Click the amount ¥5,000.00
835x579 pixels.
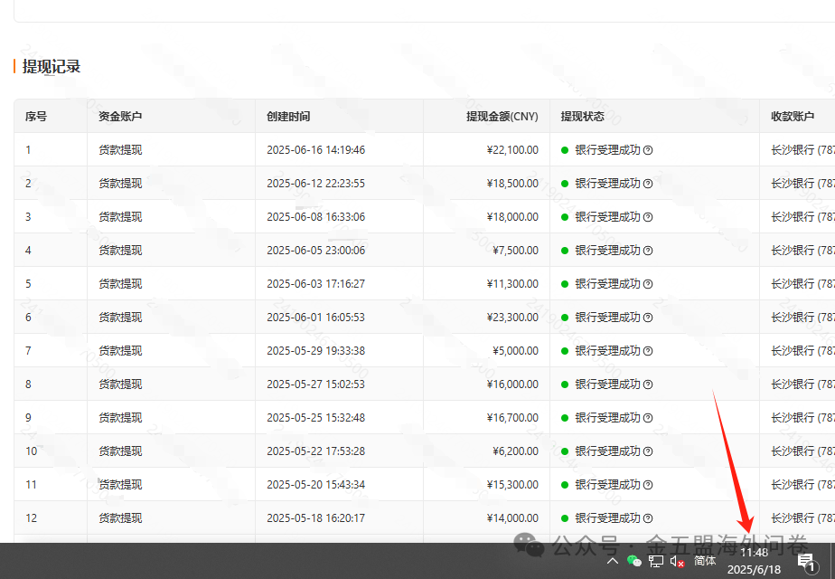(x=515, y=351)
